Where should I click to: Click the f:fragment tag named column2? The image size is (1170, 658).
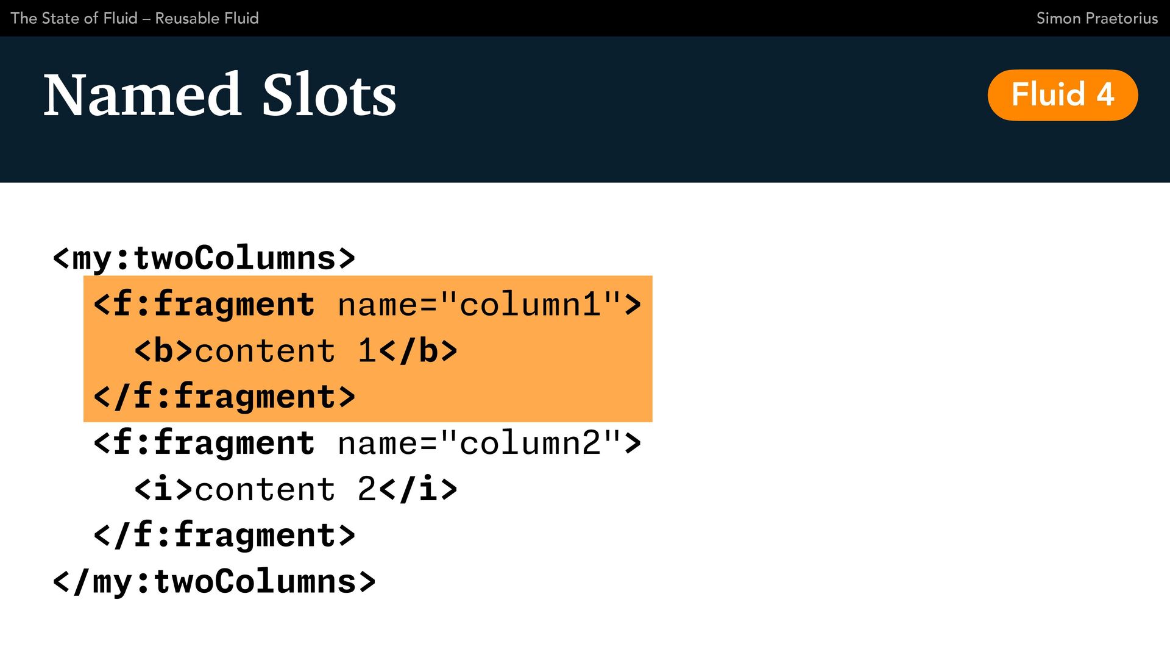pyautogui.click(x=367, y=443)
